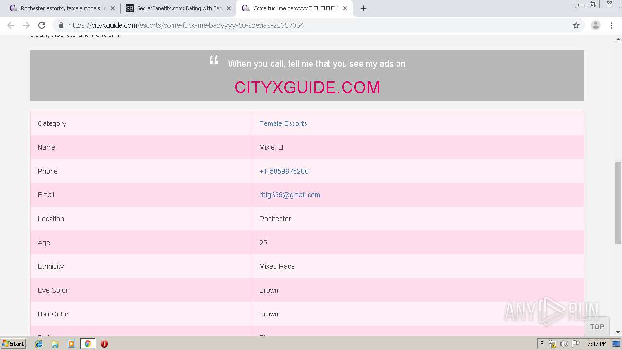Screen dimensions: 622x350
Task: Open the network tray icon
Action: click(x=553, y=344)
